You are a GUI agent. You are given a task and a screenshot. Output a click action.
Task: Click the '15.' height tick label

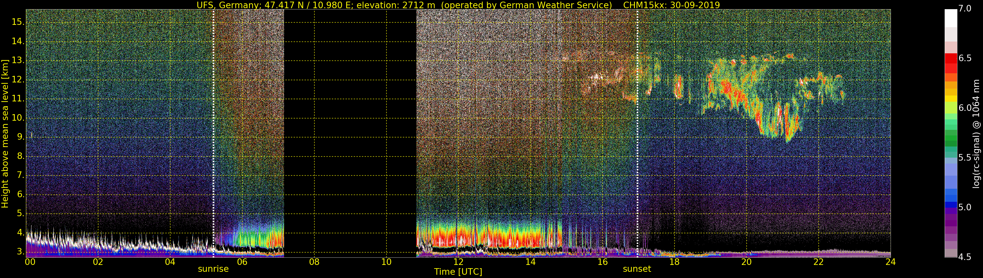click(x=18, y=22)
